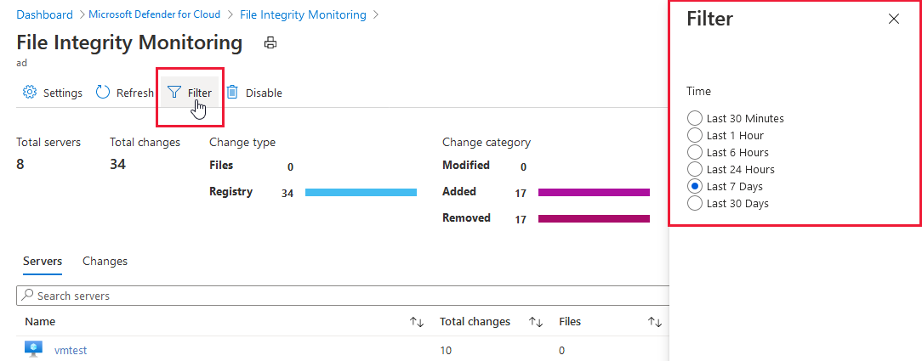Close the Filter panel
The image size is (922, 361).
(x=893, y=19)
